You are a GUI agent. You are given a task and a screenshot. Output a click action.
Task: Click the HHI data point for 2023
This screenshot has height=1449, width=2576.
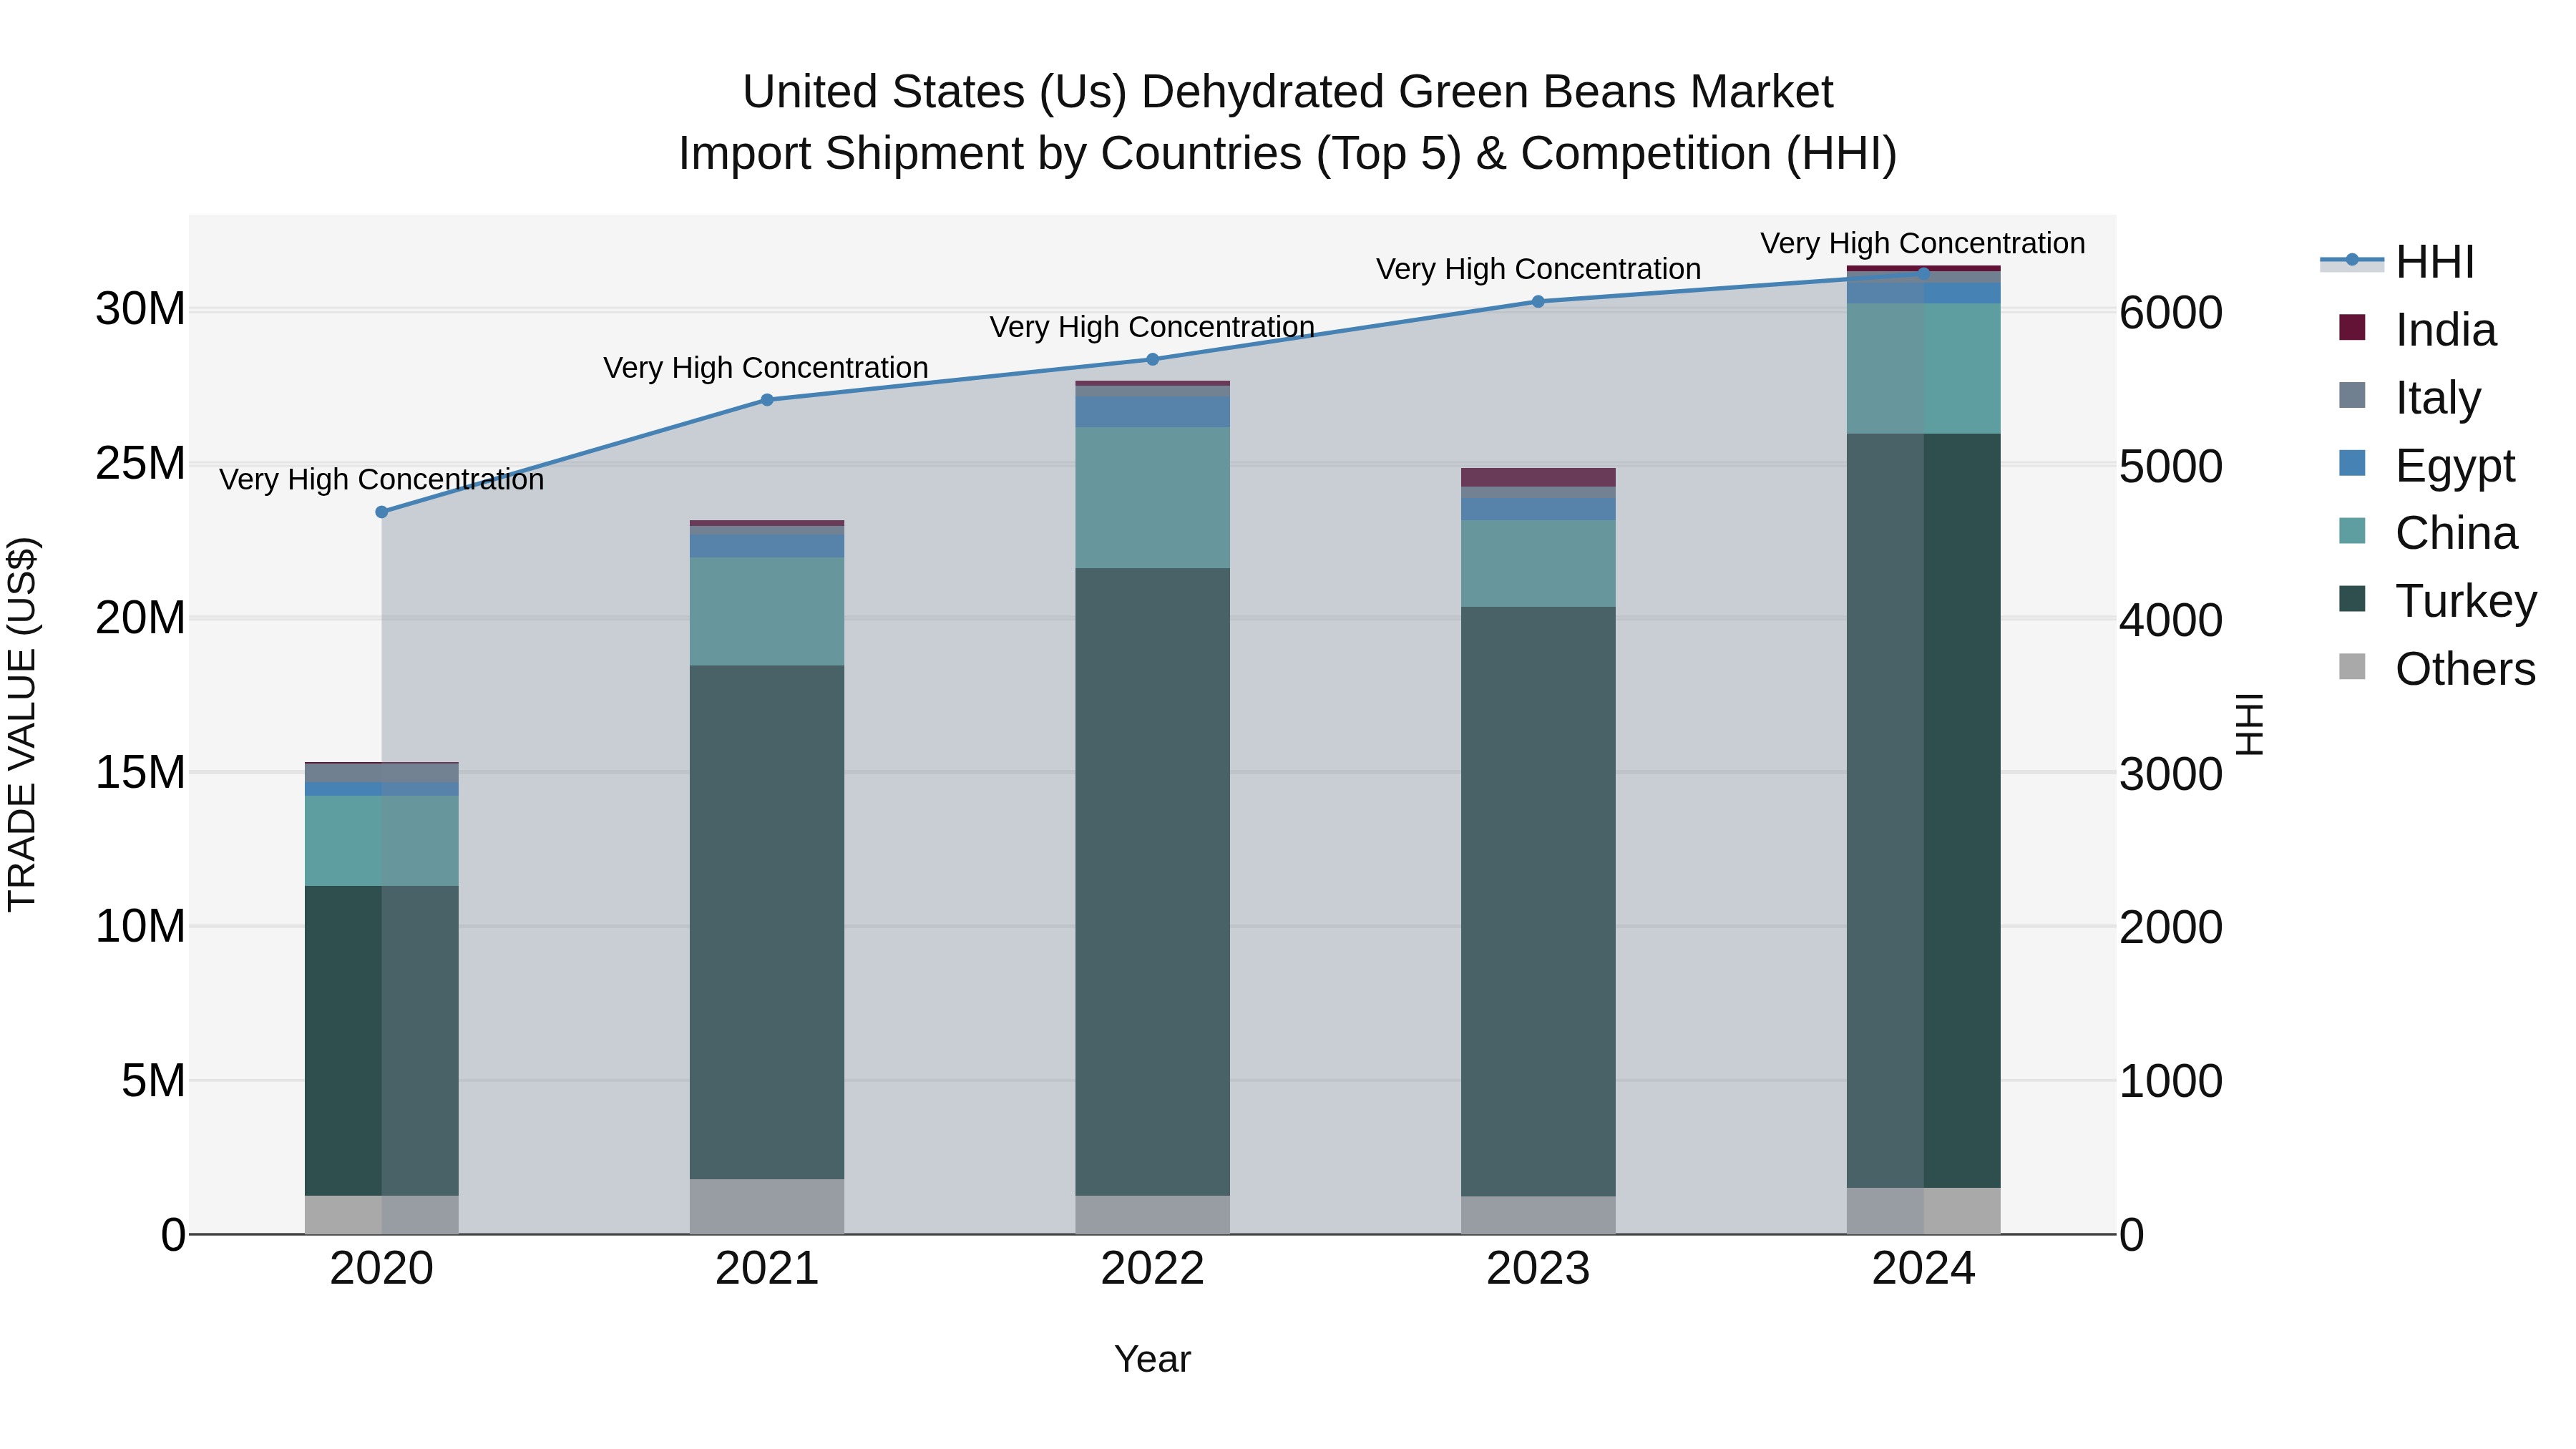pos(1538,301)
